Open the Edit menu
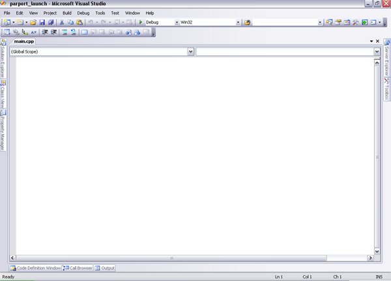391x281 pixels. coord(20,13)
